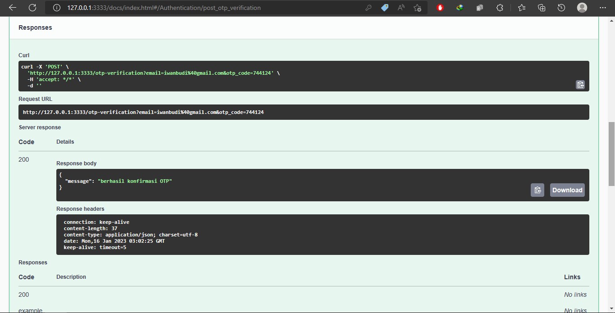Add this page to favorites

(417, 8)
